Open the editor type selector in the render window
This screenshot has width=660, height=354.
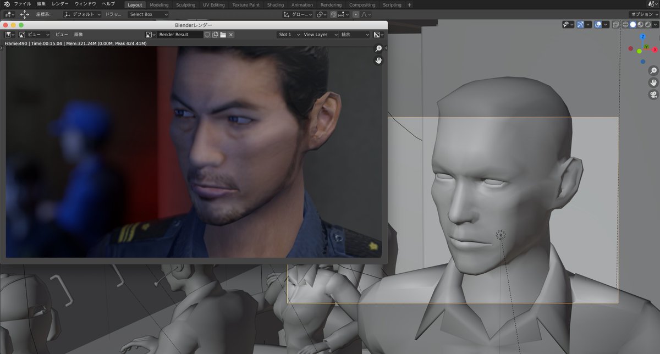[x=8, y=34]
